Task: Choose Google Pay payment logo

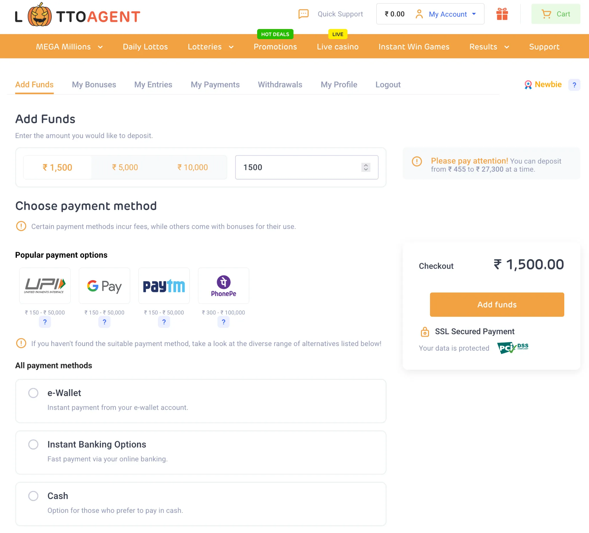Action: [104, 286]
